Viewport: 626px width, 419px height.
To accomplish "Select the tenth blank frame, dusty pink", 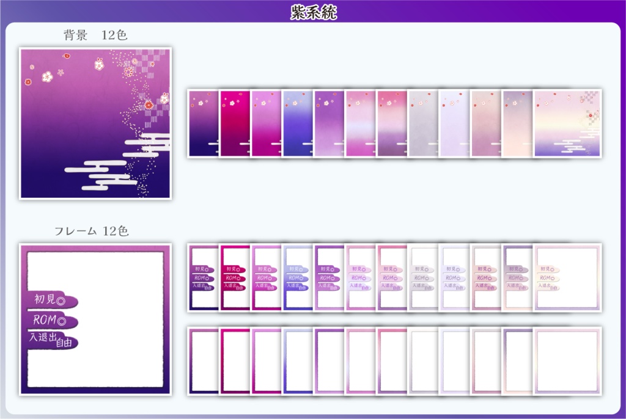I will 486,361.
